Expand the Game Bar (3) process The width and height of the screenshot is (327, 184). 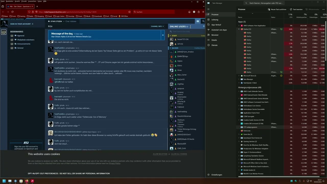pyautogui.click(x=239, y=134)
